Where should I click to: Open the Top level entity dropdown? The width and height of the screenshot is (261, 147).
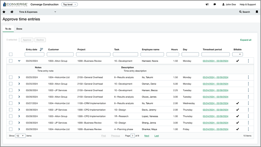point(70,5)
